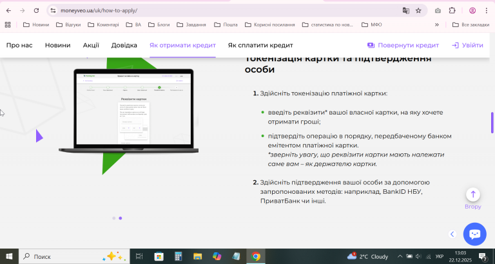Switch input language УКР
495x264 pixels.
click(x=440, y=256)
